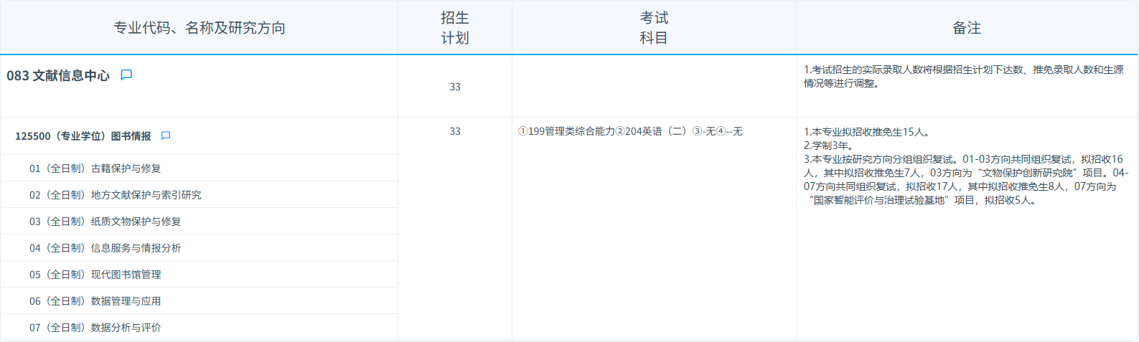Click the 考试科目 column header
The image size is (1139, 342).
tap(654, 28)
